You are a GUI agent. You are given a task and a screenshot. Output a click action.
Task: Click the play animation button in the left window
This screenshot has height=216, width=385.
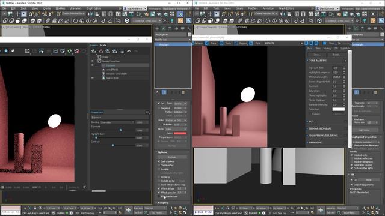click(109, 208)
